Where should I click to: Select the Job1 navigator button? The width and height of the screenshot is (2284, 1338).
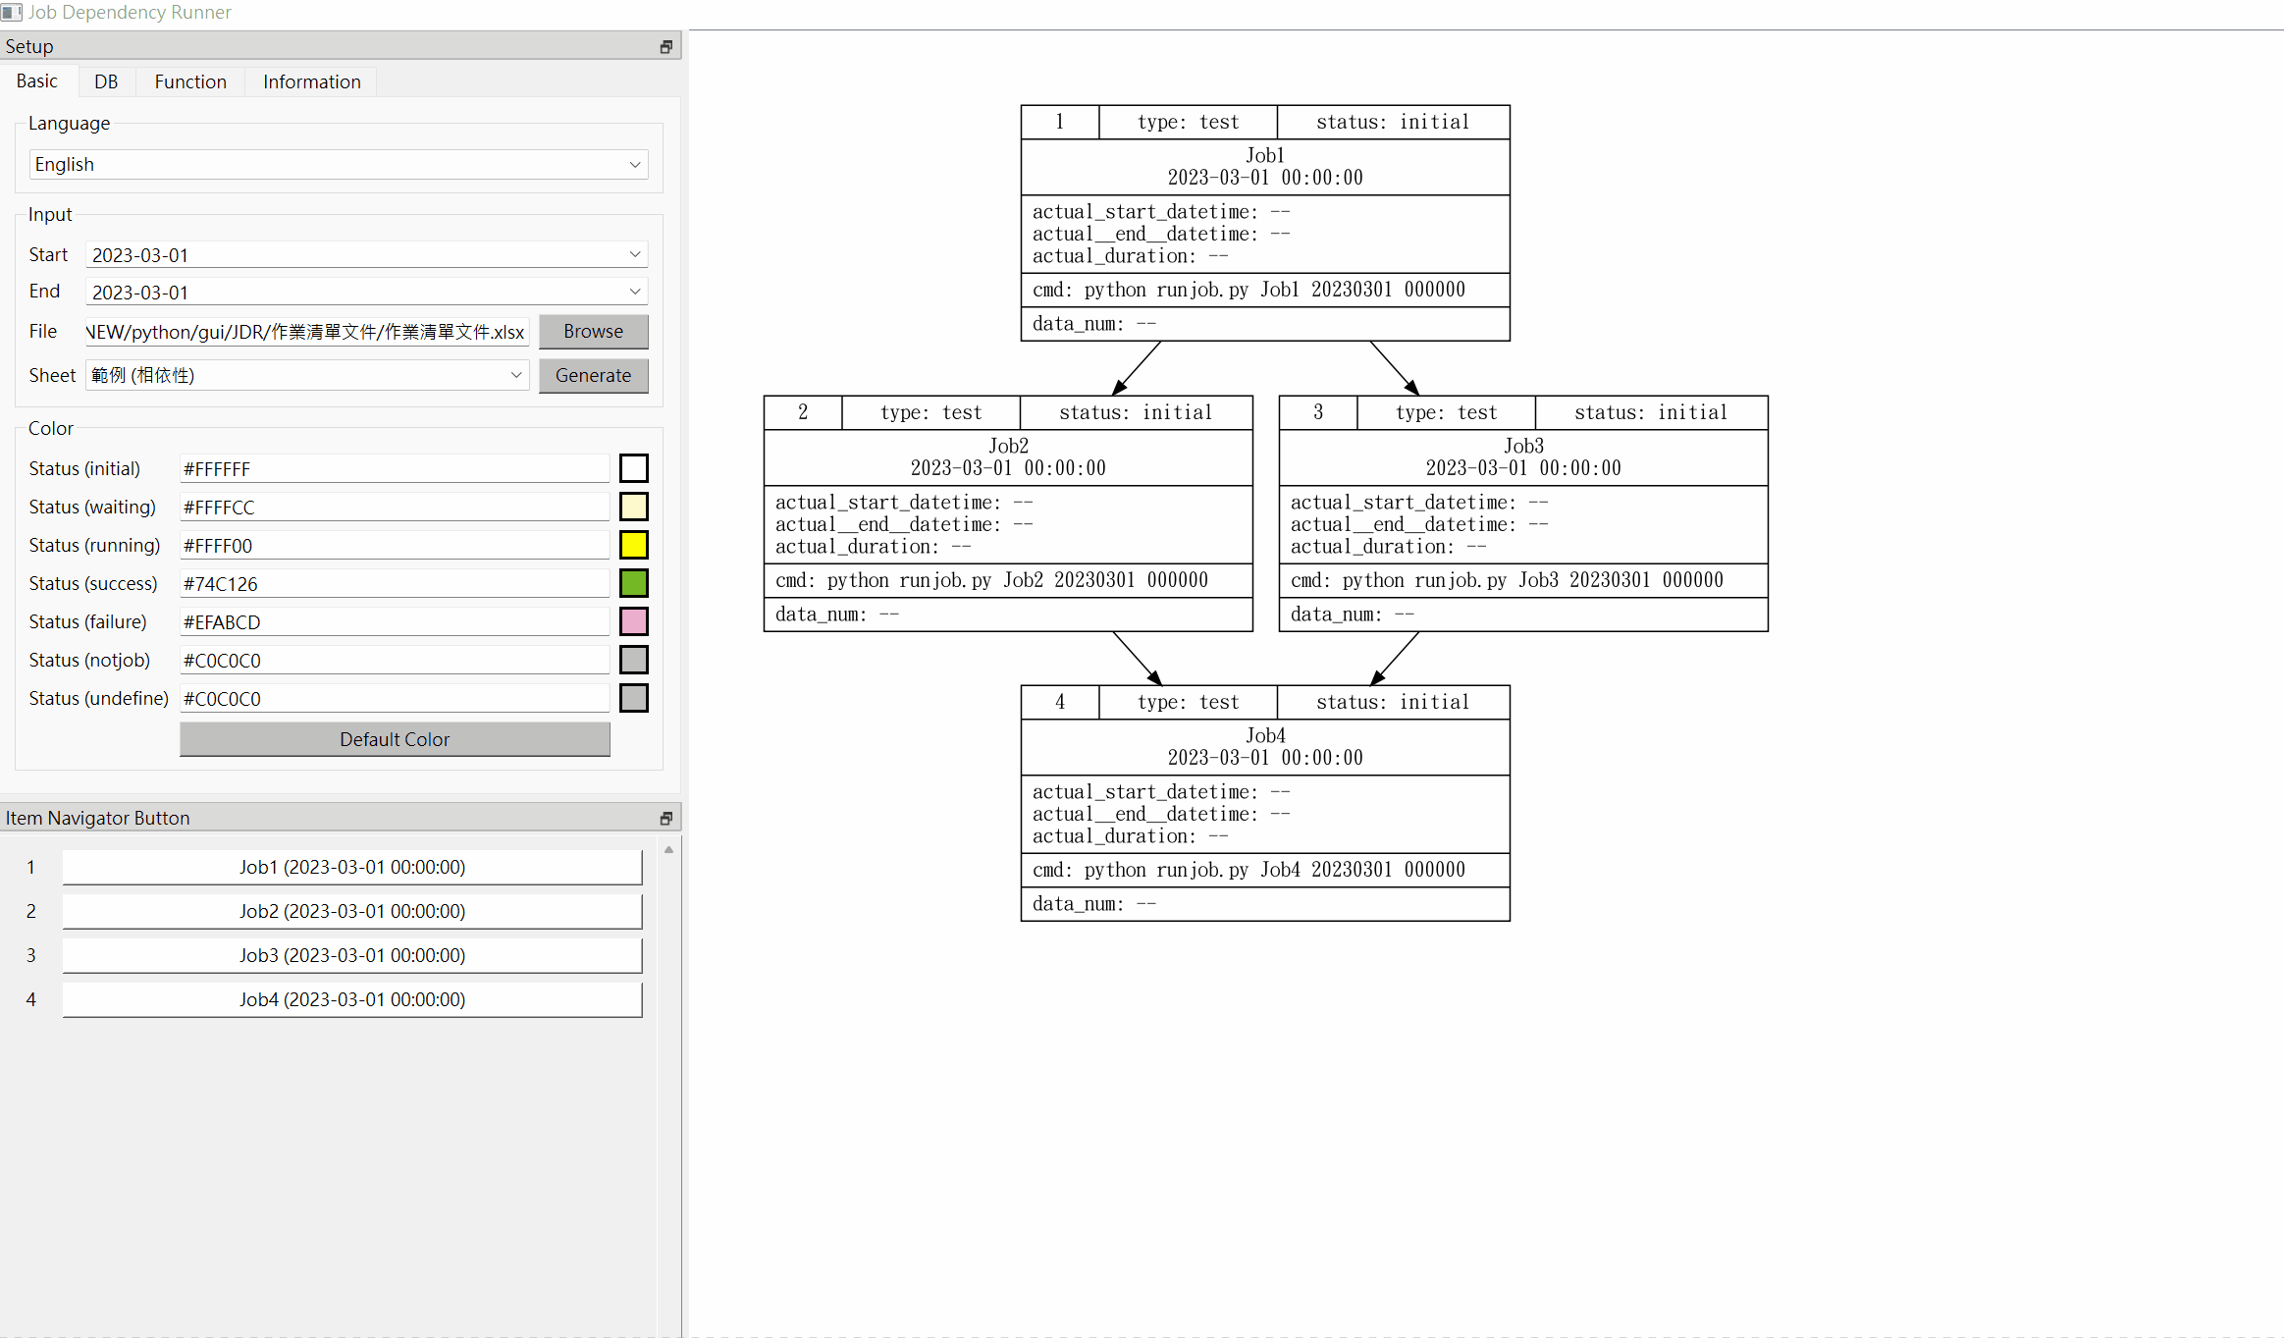(x=351, y=867)
